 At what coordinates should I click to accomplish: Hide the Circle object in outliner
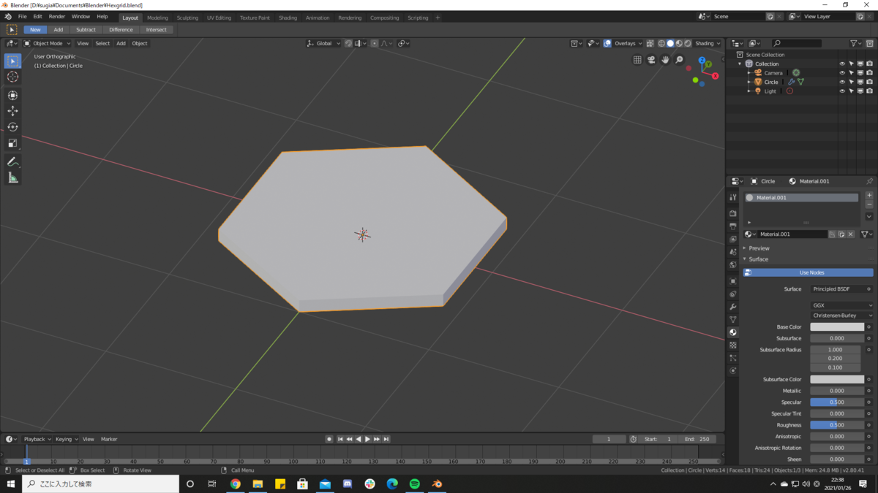842,82
